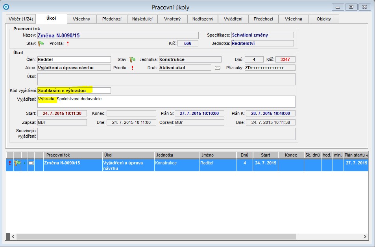This screenshot has height=247, width=375.
Task: Click the small green dot in the table row
Action: click(25, 163)
